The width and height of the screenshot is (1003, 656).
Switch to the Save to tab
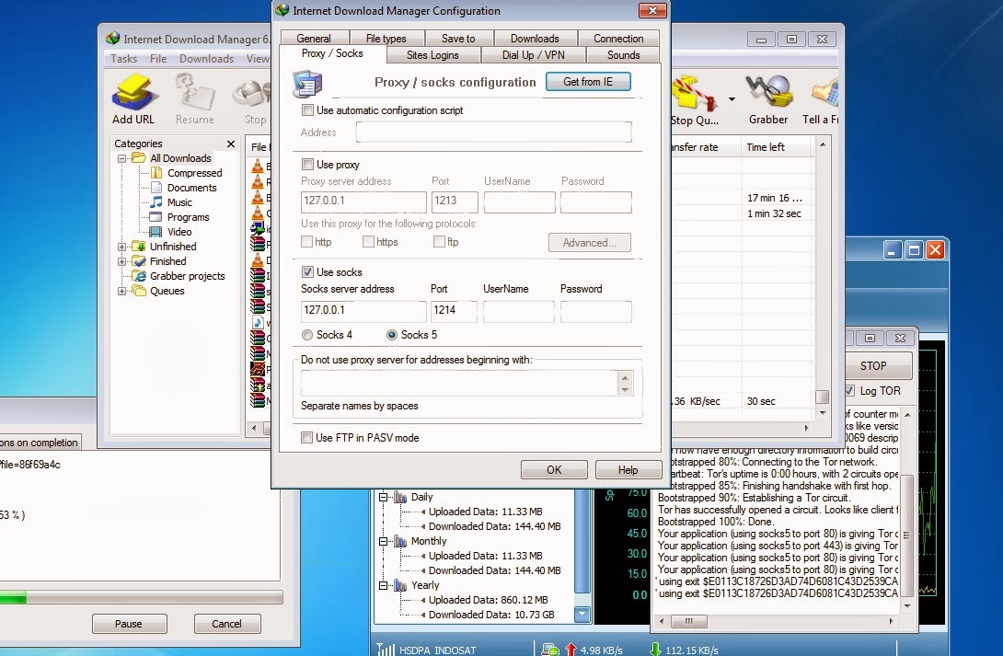pyautogui.click(x=458, y=39)
